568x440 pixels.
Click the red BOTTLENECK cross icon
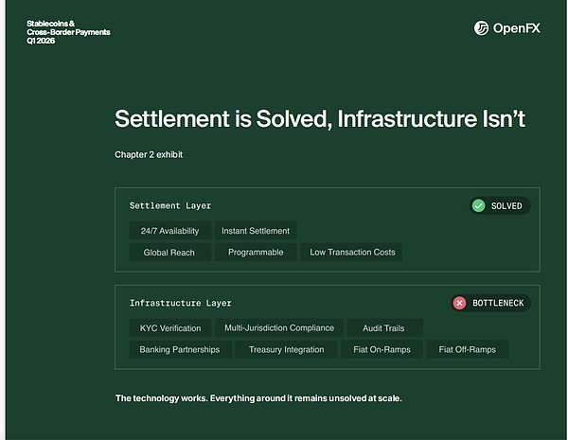pyautogui.click(x=460, y=303)
